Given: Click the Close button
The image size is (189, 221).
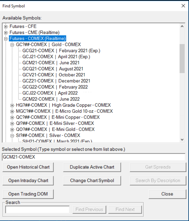Looking at the screenshot, I should click(167, 194).
